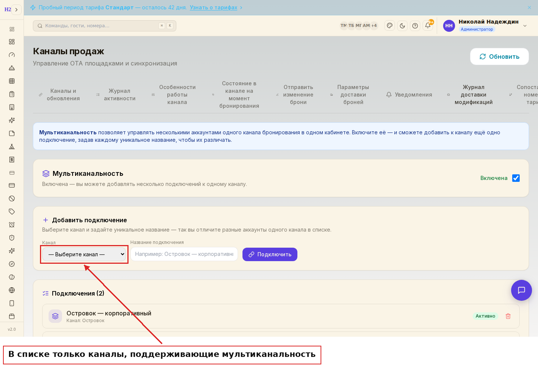This screenshot has width=538, height=373.
Task: Click the Островок — корпоративный connection row
Action: pos(281,316)
